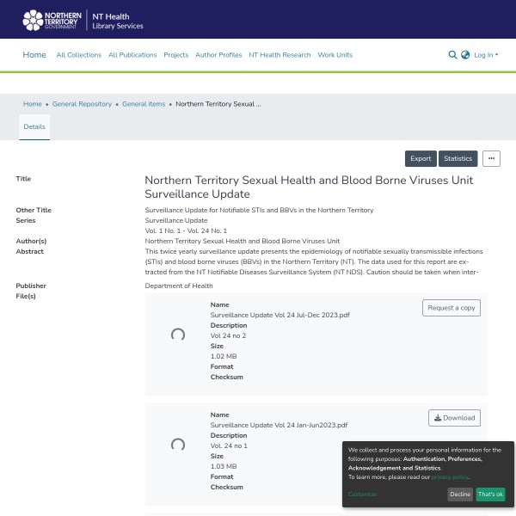Expand the Log In dropdown
516x516 pixels.
point(486,55)
